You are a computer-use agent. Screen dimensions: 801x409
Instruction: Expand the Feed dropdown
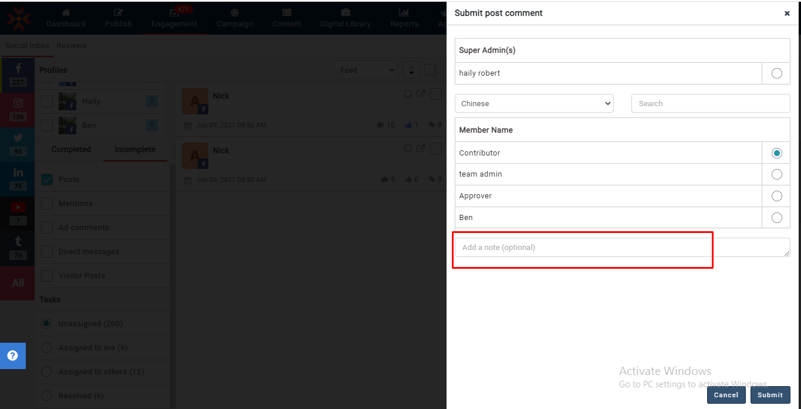click(366, 70)
